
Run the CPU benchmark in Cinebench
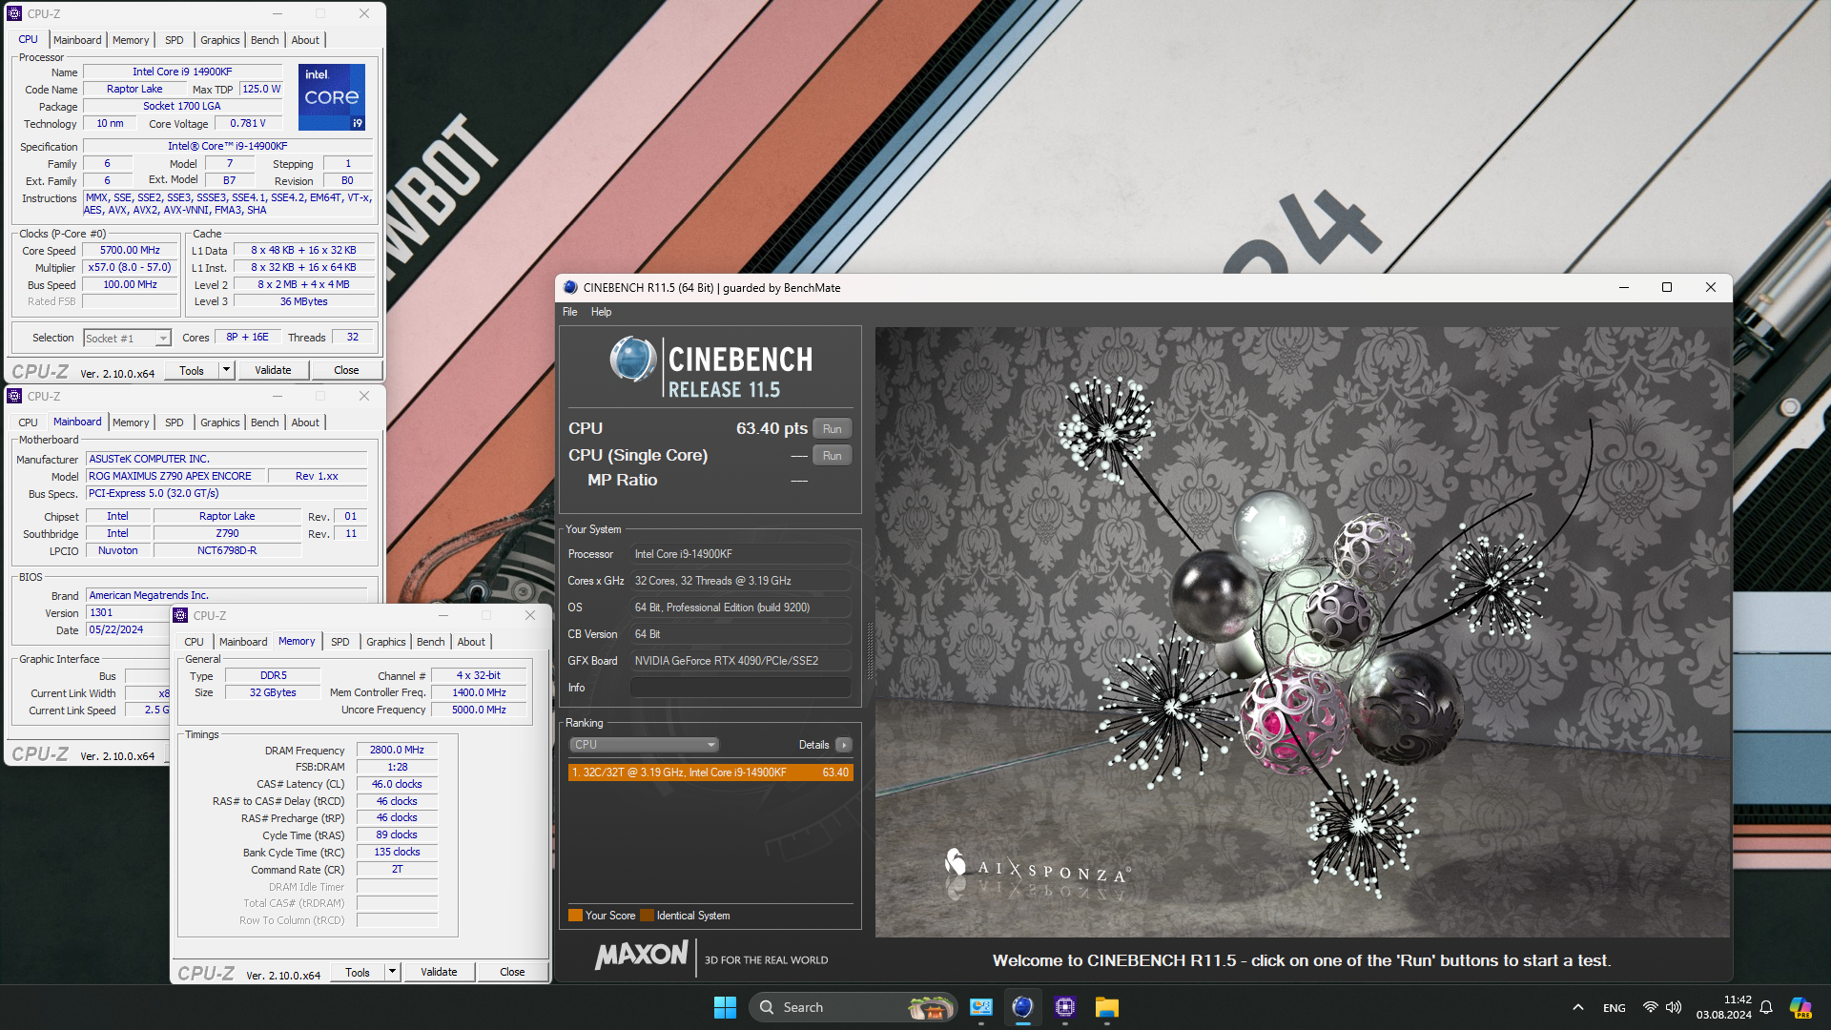(x=832, y=429)
